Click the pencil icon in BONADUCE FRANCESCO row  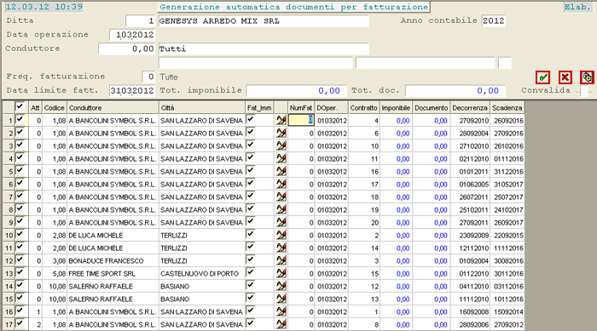pyautogui.click(x=281, y=260)
